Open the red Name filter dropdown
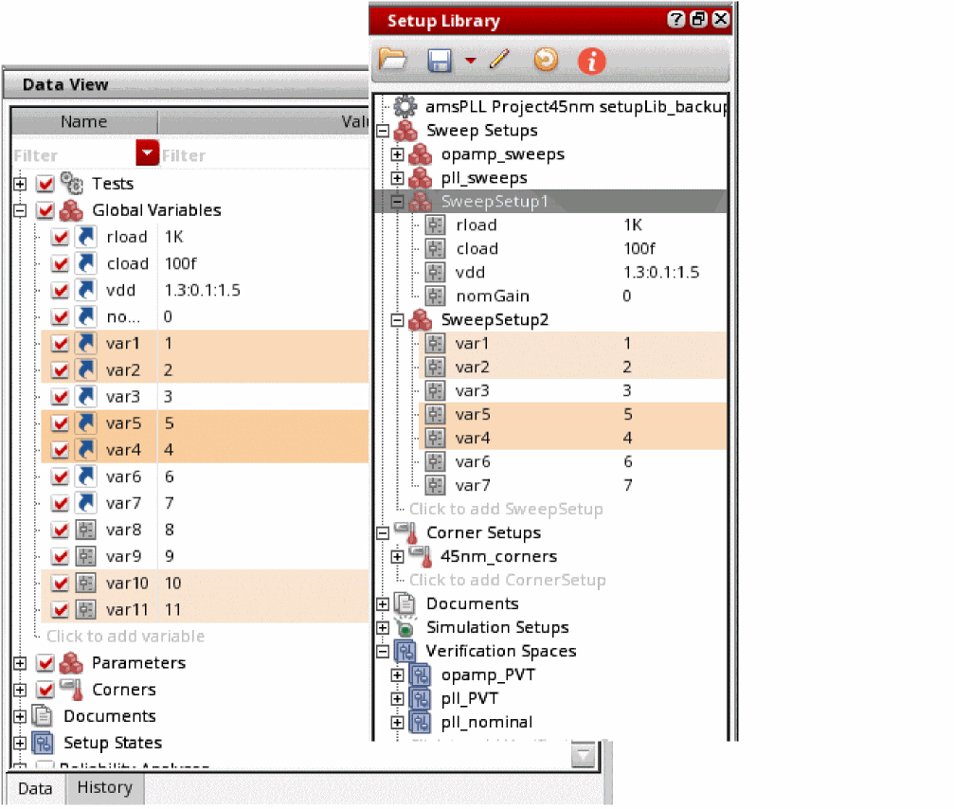 [x=147, y=153]
